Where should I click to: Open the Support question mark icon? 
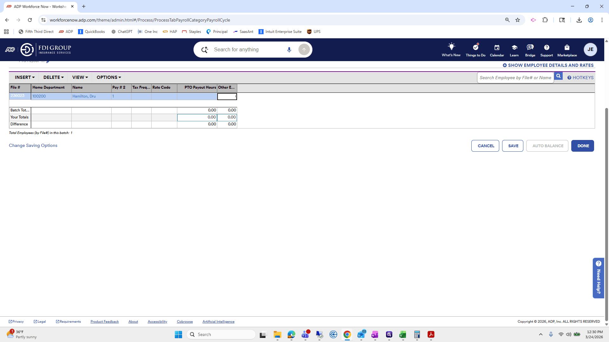click(x=547, y=47)
